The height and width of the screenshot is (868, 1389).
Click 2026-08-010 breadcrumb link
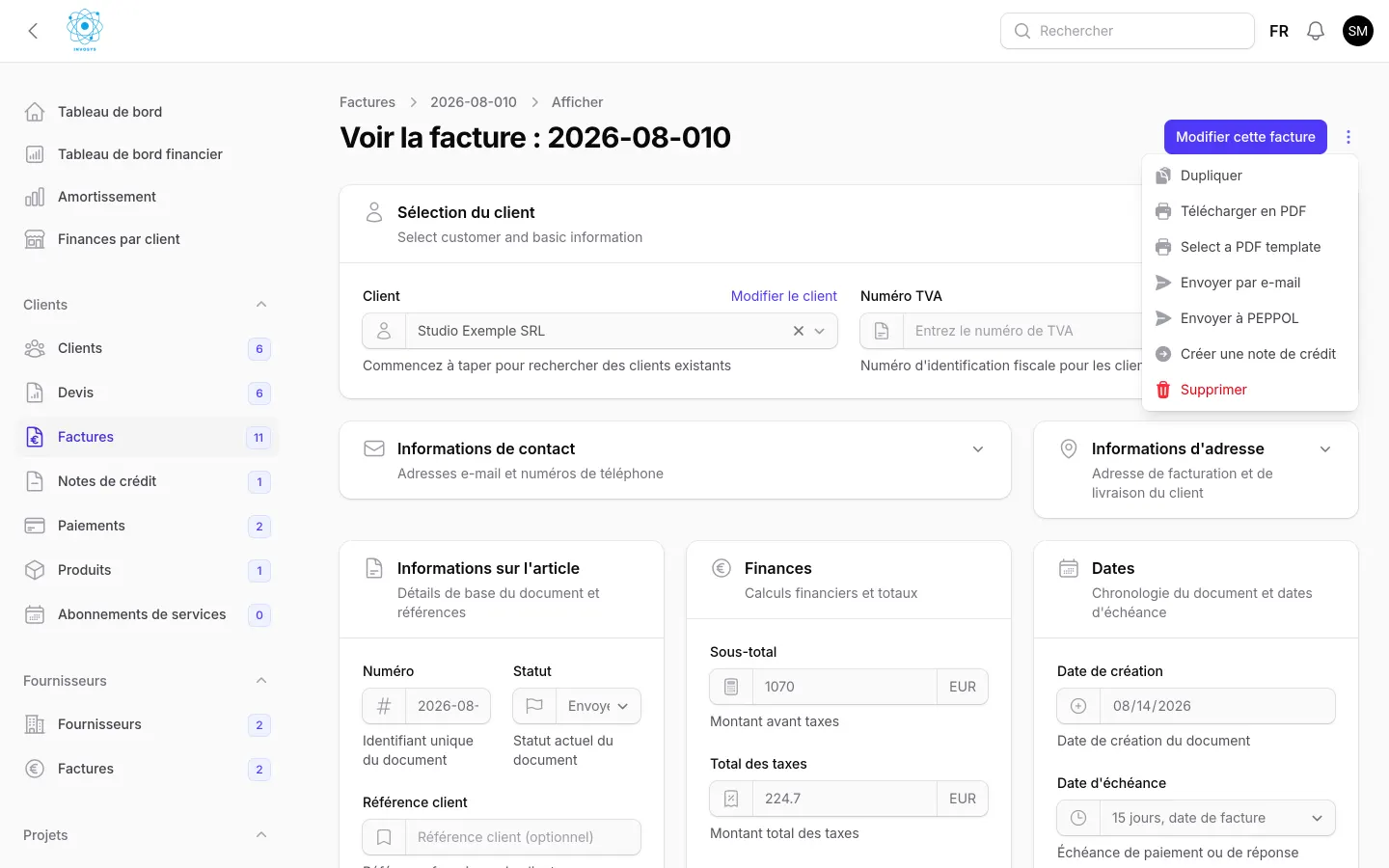pyautogui.click(x=474, y=102)
